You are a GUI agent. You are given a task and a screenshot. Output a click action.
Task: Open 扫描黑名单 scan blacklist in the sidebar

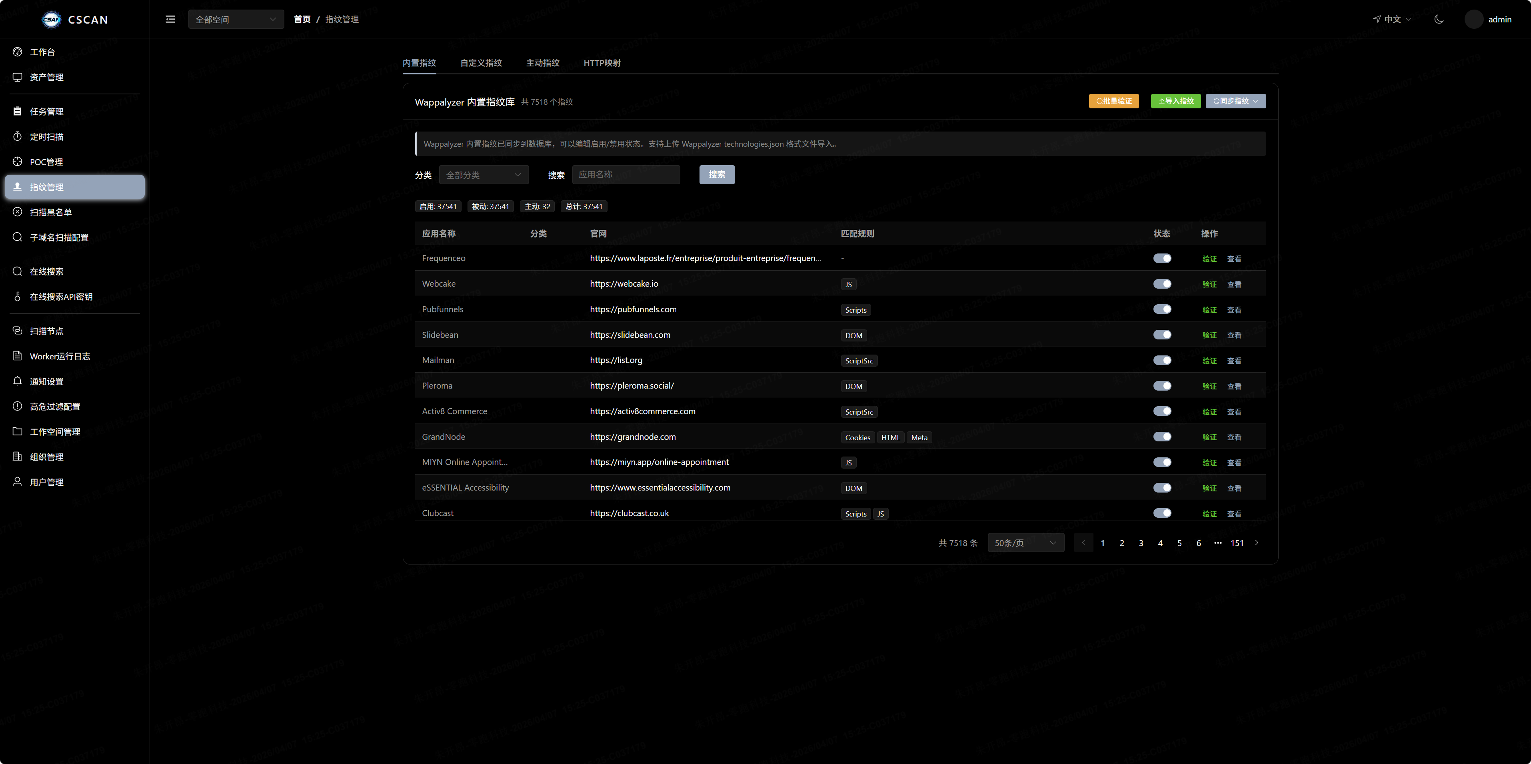[x=75, y=212]
